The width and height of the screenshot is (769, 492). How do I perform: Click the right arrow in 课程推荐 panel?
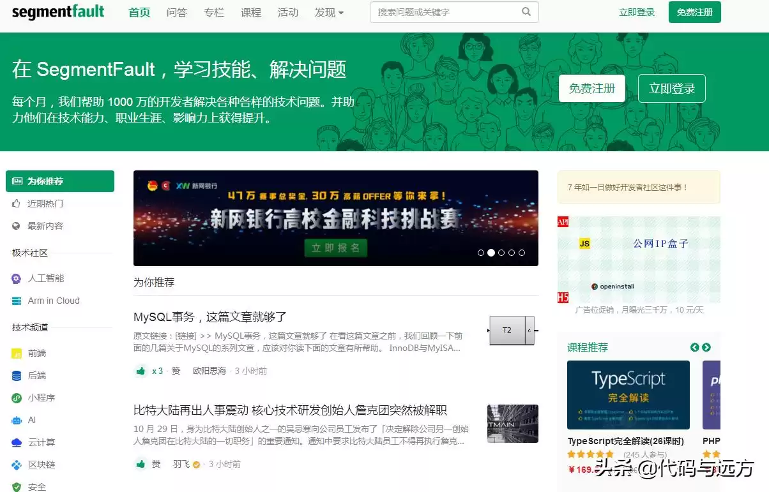[x=706, y=347]
